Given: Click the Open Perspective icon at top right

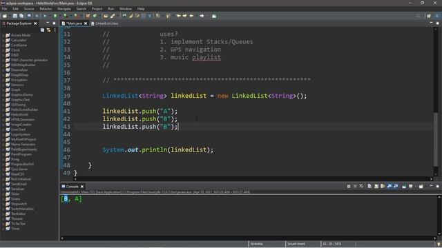Looking at the screenshot, I should pos(429,16).
